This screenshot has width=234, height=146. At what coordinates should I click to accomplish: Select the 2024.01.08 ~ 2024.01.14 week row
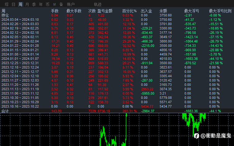117,54
